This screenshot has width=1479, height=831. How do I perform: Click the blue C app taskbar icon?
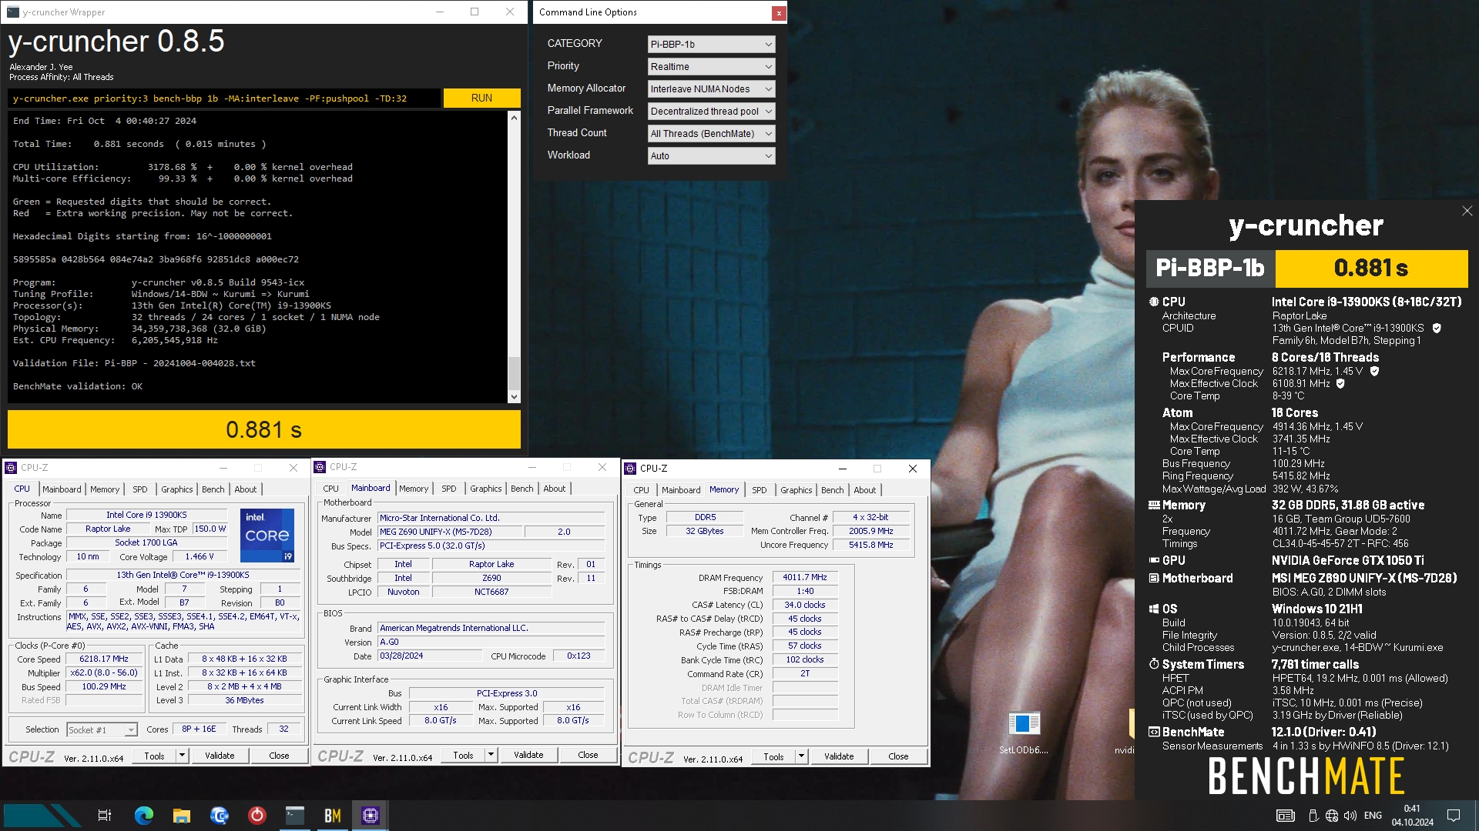[x=220, y=816]
